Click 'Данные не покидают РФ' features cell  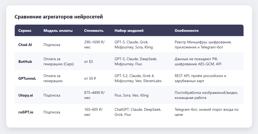coord(198,62)
